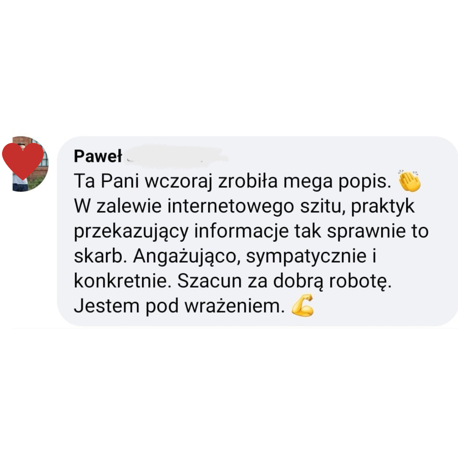Click the clapping hands emoji
This screenshot has height=458, width=458.
pyautogui.click(x=410, y=181)
